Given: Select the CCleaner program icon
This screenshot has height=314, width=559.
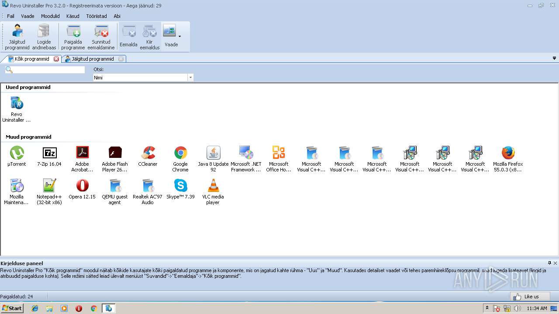Looking at the screenshot, I should [x=148, y=157].
